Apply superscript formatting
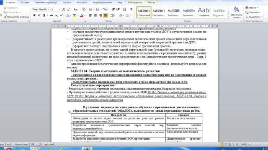Image resolution: width=268 pixels, height=150 pixels. tap(61, 15)
